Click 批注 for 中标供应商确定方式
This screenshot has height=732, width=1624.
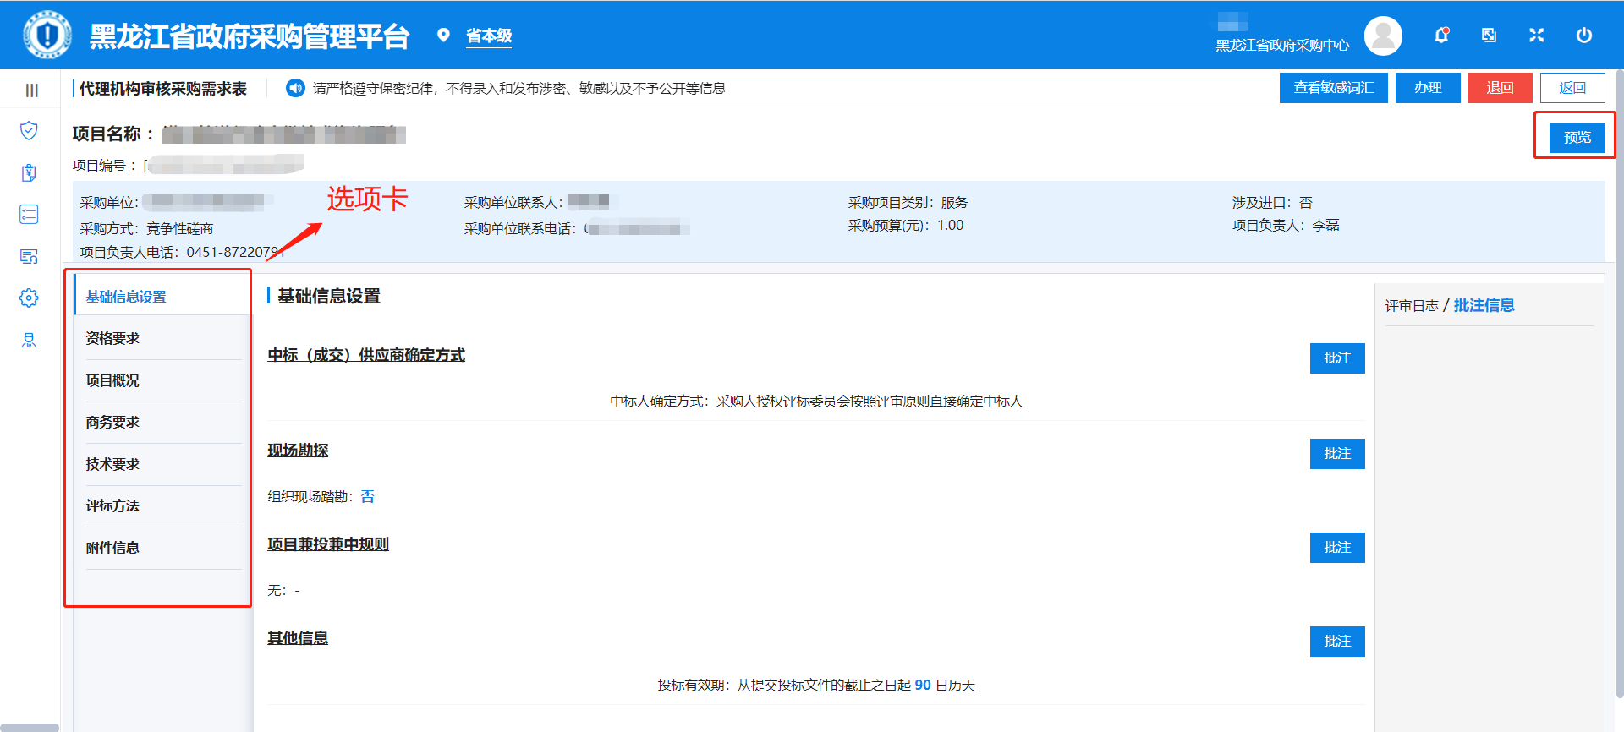click(1337, 358)
